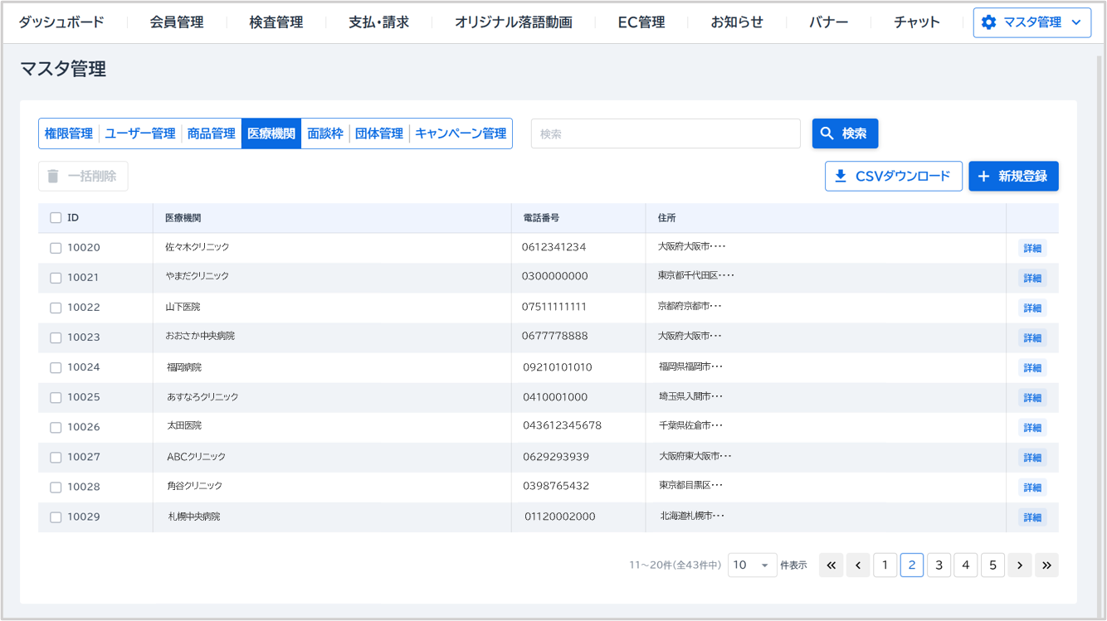Open the マスタ管理 dropdown menu
The width and height of the screenshot is (1107, 621).
coord(1031,22)
